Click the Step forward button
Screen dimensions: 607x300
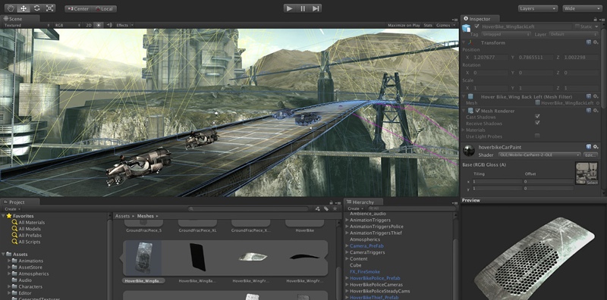coord(316,8)
